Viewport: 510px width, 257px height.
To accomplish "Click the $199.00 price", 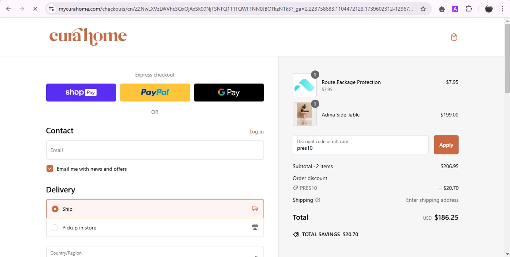I will point(449,115).
